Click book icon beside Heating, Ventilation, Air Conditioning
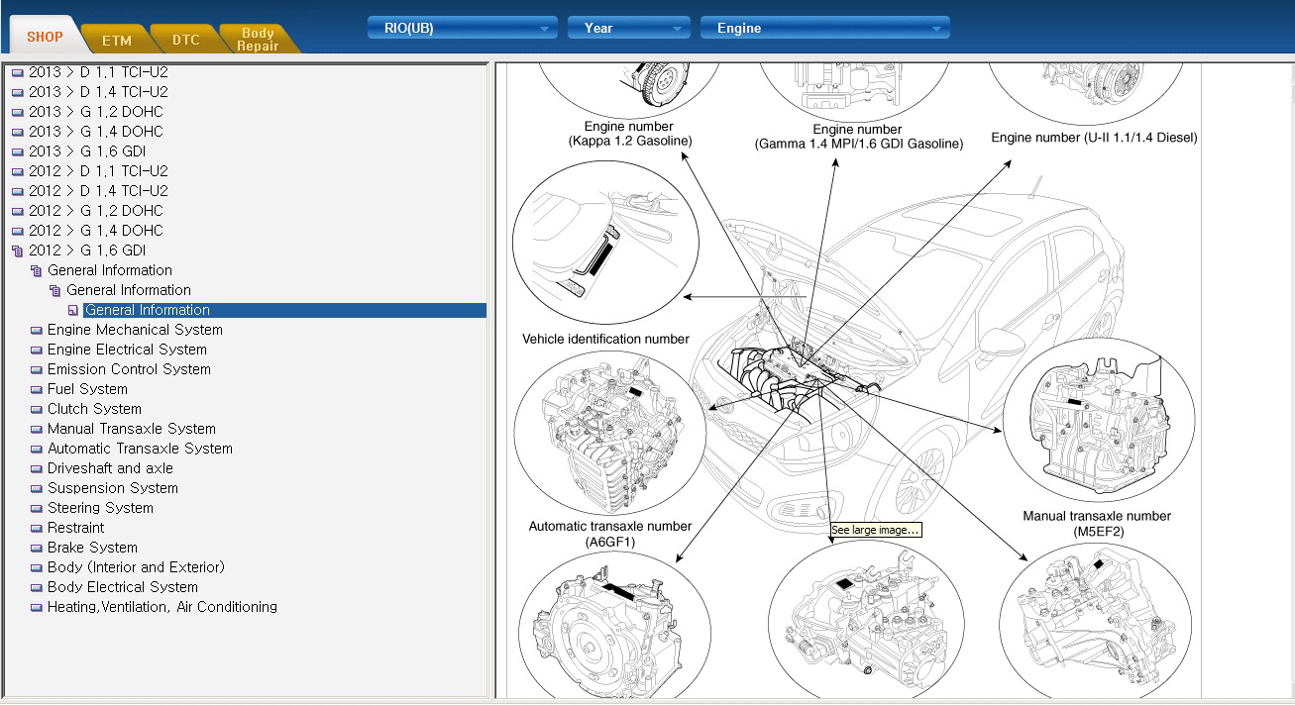Screen dimensions: 1295x705 [x=37, y=607]
